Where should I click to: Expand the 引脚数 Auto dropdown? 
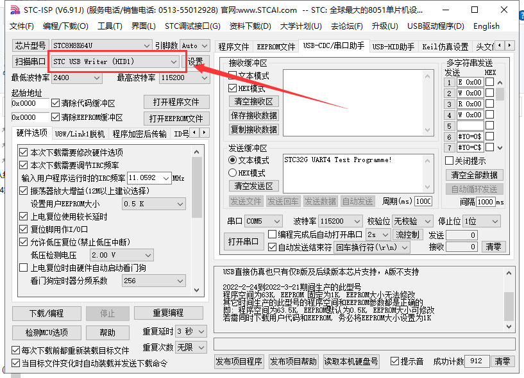click(x=205, y=45)
